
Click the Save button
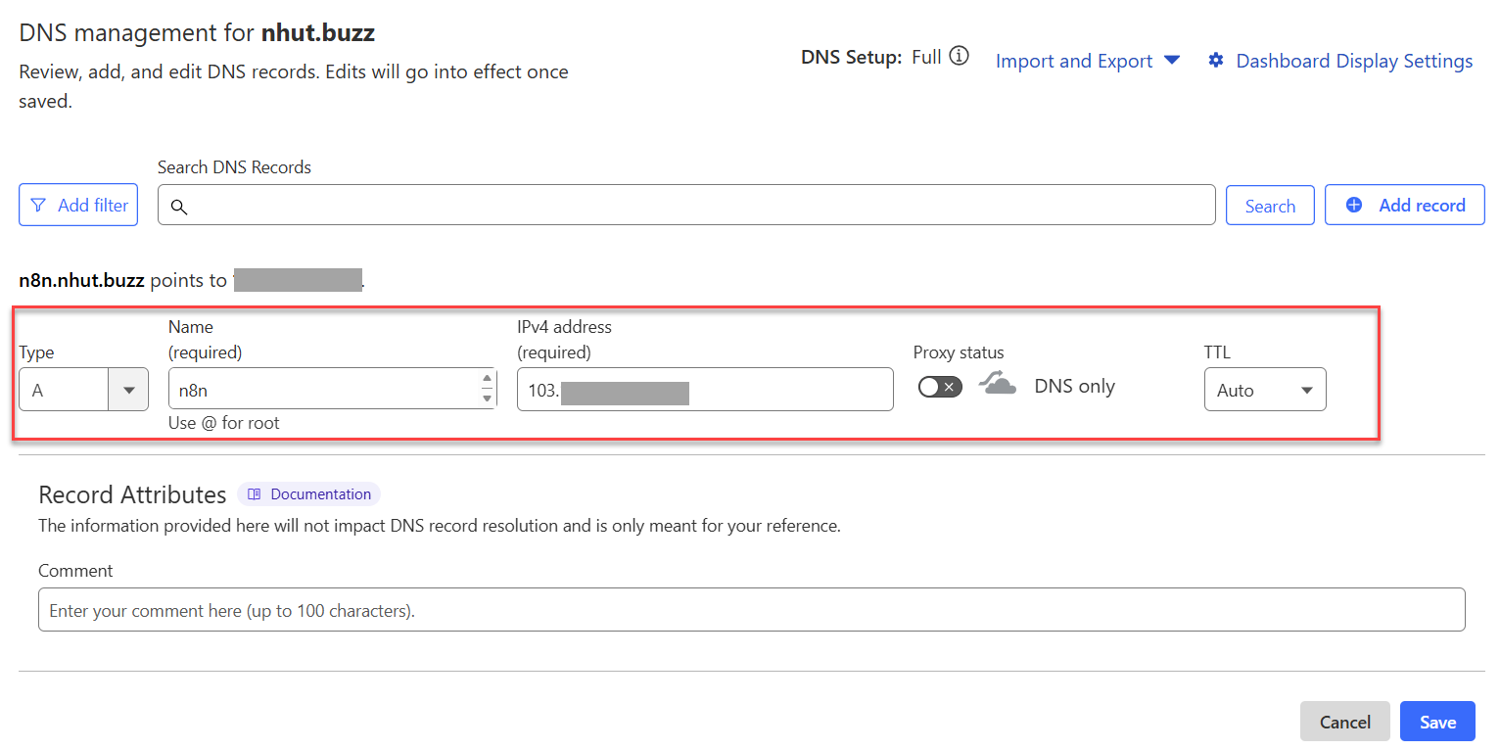point(1437,722)
